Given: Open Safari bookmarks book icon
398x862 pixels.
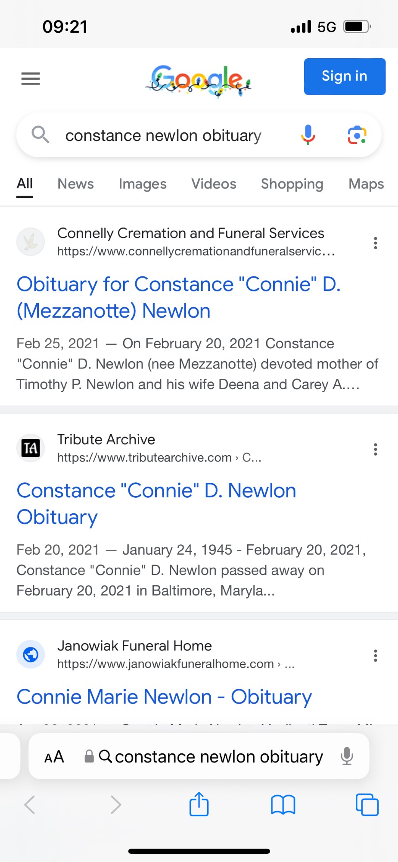Looking at the screenshot, I should (283, 804).
